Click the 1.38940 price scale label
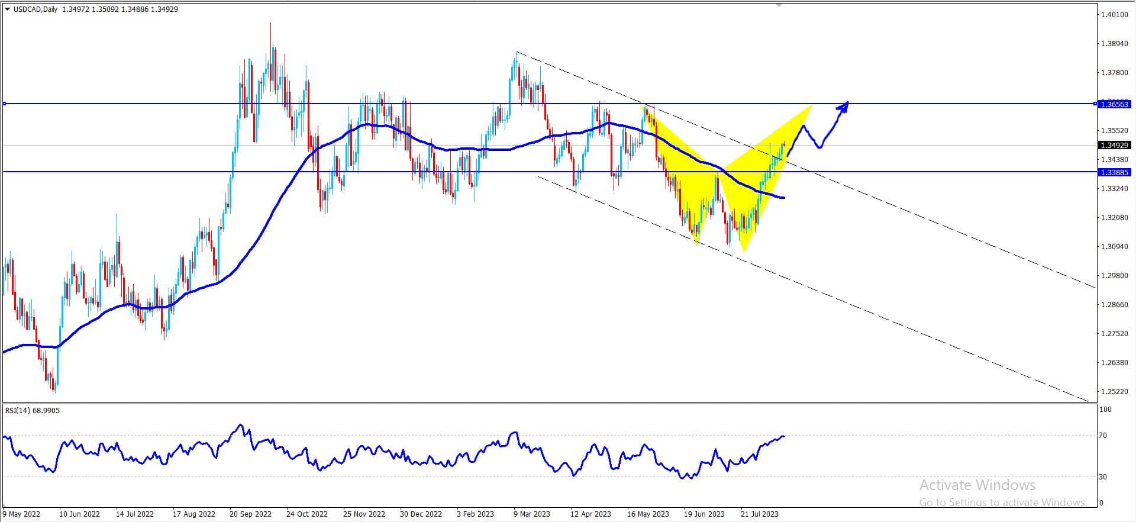1136x522 pixels. click(x=1114, y=44)
